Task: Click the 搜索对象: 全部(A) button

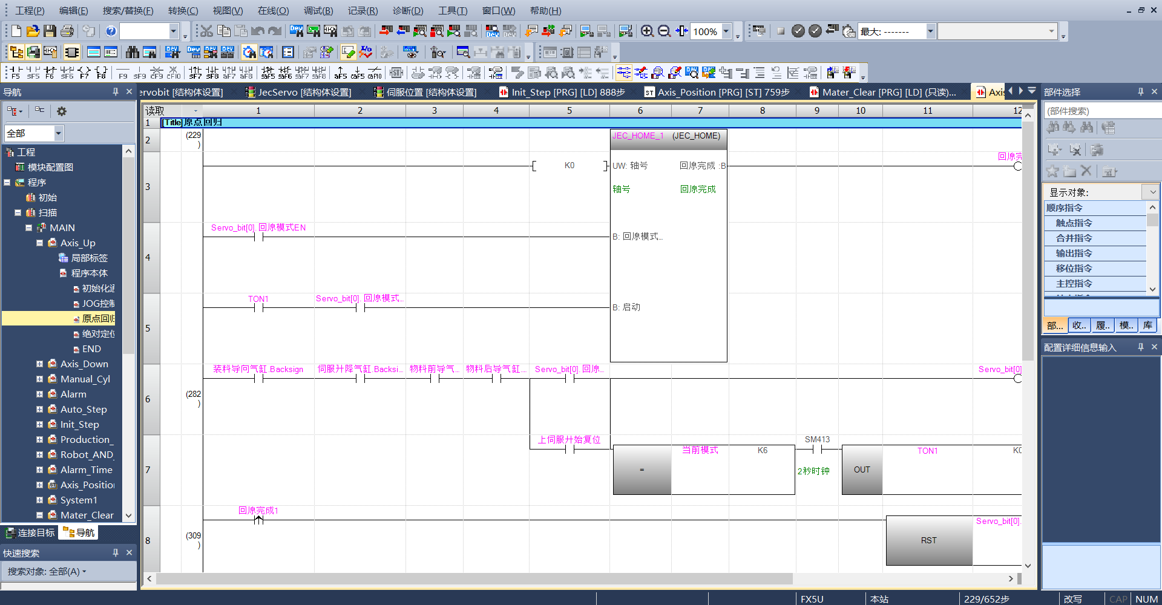Action: click(47, 572)
